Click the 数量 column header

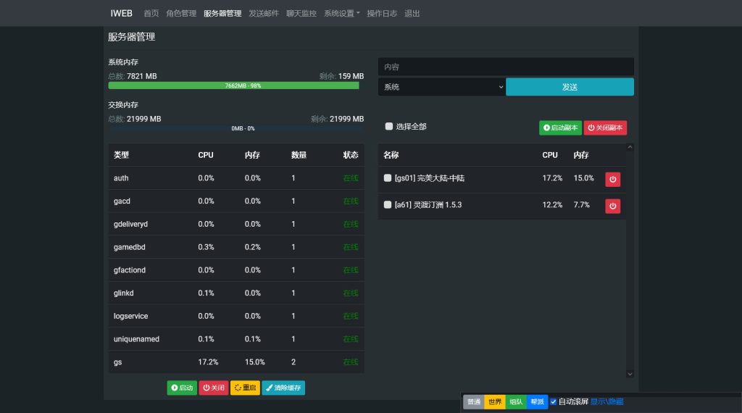[299, 155]
